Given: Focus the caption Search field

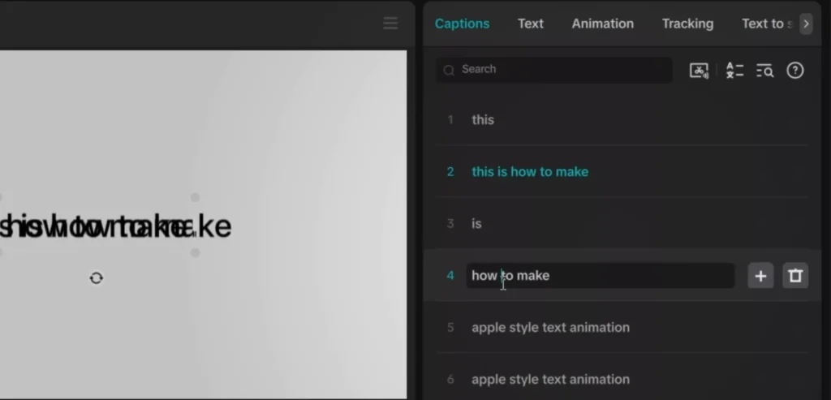Looking at the screenshot, I should click(553, 70).
